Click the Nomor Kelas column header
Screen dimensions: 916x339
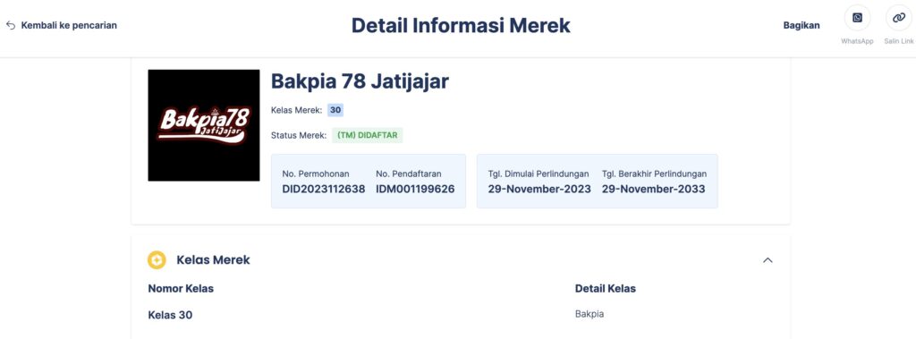pyautogui.click(x=181, y=288)
